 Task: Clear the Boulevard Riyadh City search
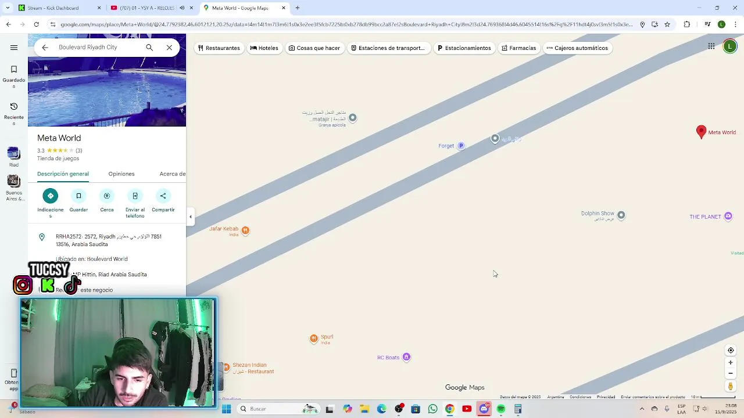click(x=169, y=48)
